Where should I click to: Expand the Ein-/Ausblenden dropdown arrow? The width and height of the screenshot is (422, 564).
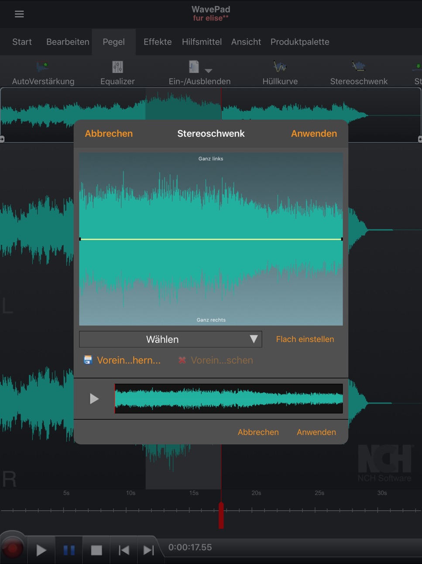tap(209, 70)
